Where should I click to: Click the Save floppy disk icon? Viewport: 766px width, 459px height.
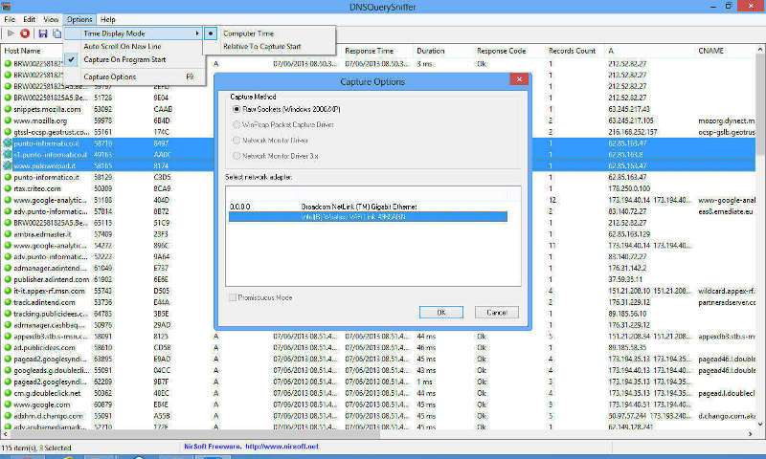[x=42, y=33]
